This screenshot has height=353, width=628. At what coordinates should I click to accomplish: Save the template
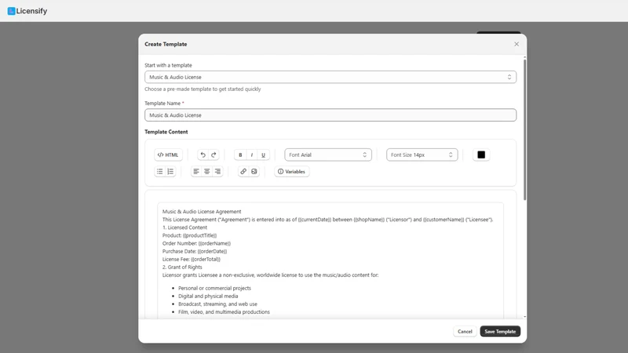click(500, 331)
